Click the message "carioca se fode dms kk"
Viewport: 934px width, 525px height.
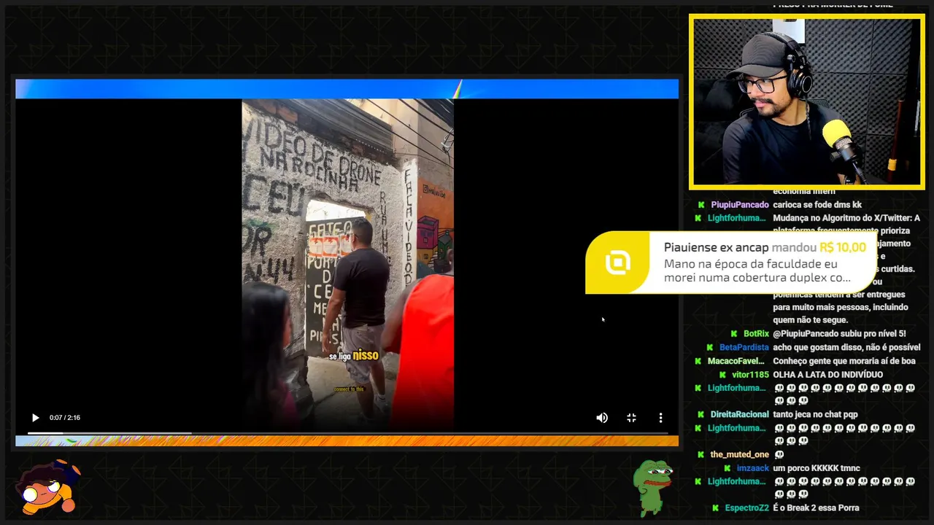817,205
